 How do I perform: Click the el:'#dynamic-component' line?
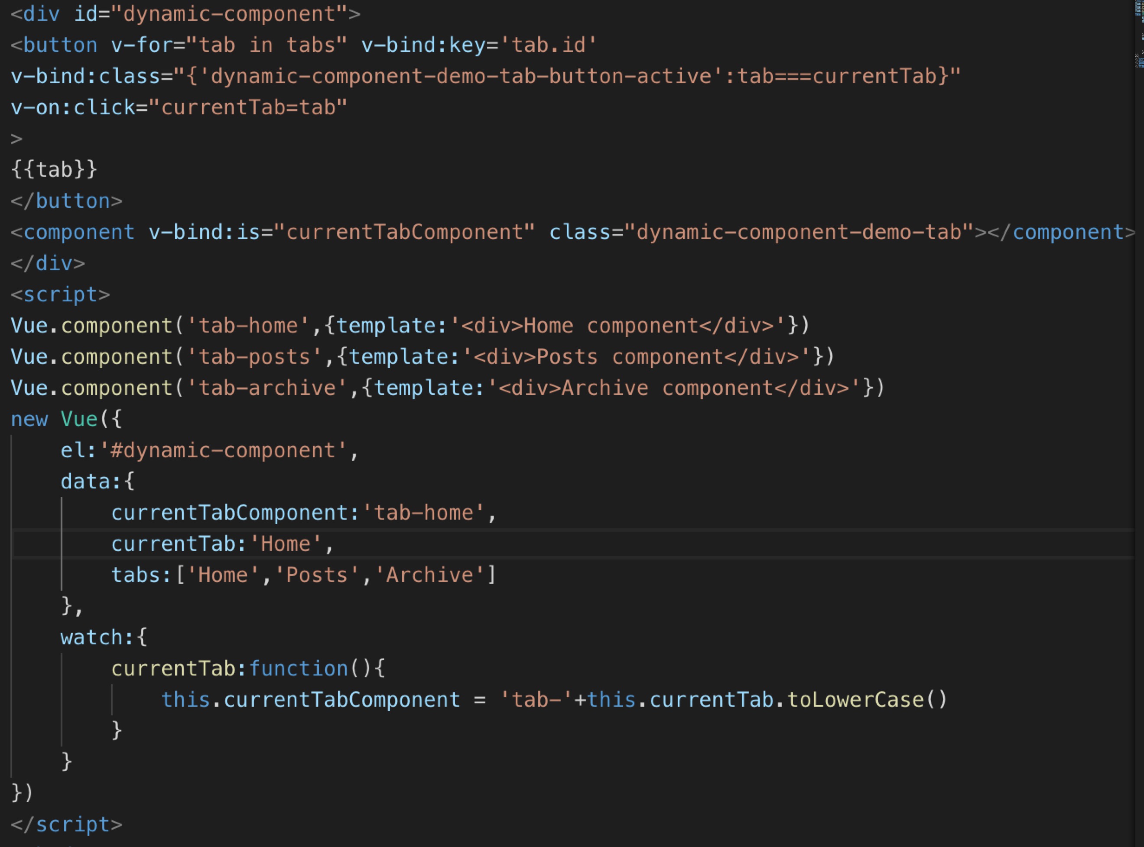210,451
